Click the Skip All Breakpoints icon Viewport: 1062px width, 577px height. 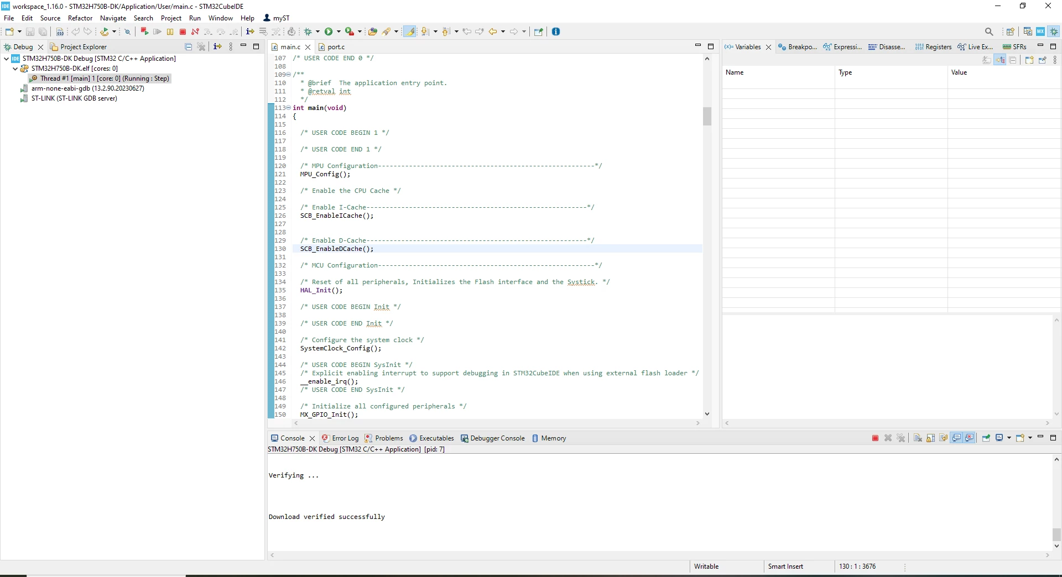[x=127, y=32]
